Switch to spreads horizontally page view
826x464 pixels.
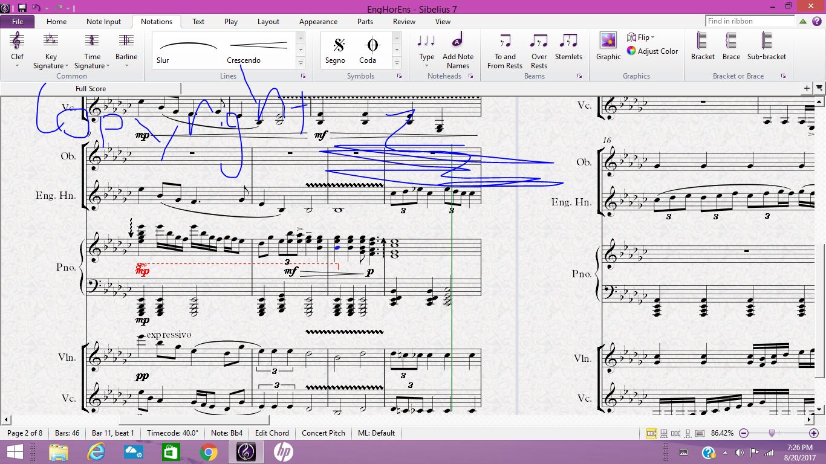tap(652, 433)
